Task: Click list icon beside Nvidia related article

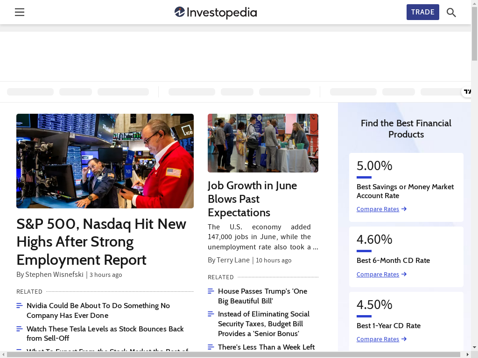Action: [x=20, y=306]
